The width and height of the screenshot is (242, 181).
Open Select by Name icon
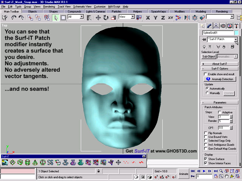[89, 18]
